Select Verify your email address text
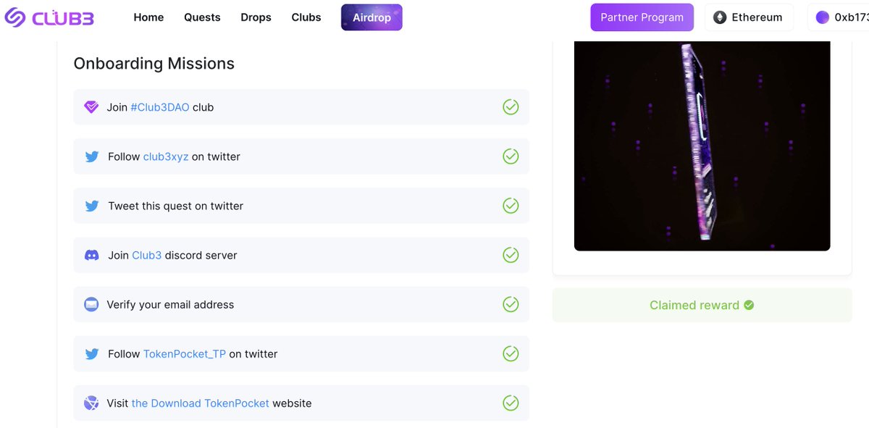This screenshot has height=428, width=869. (x=170, y=304)
